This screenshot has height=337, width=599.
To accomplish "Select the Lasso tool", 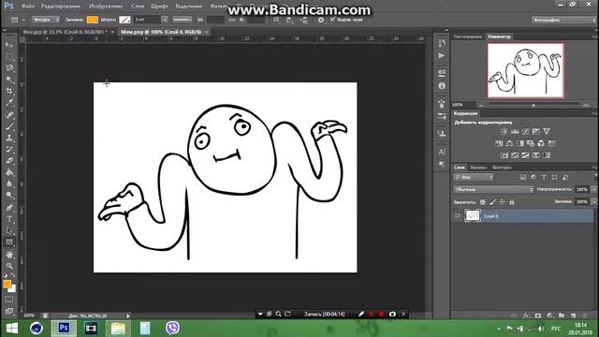I will pyautogui.click(x=9, y=68).
